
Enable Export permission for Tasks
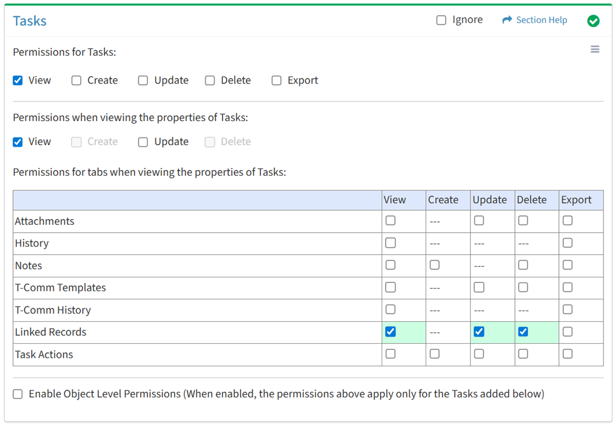[277, 81]
